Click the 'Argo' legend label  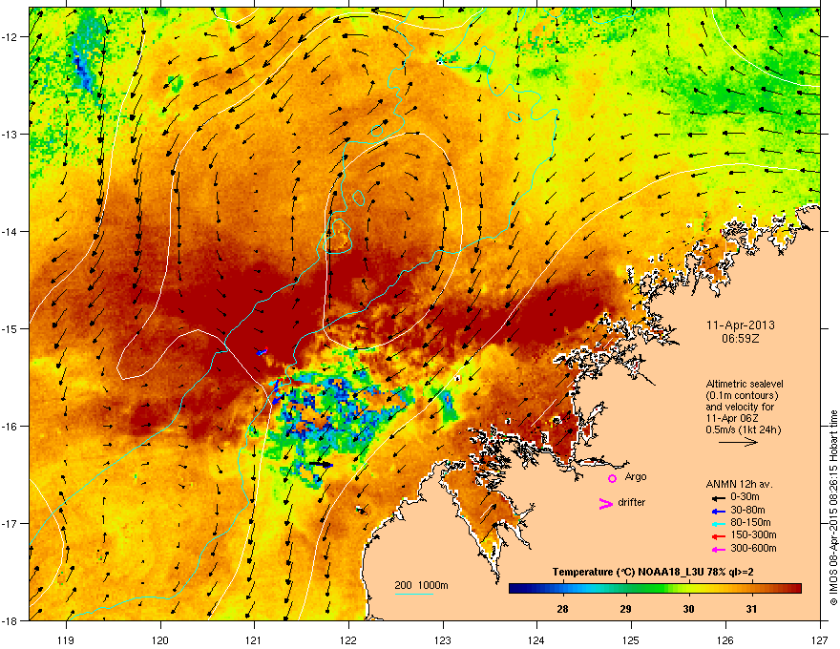pyautogui.click(x=636, y=476)
